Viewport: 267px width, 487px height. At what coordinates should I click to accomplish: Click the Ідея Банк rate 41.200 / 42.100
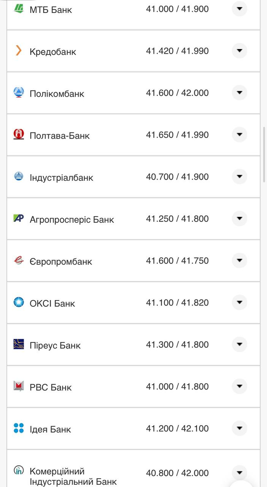coord(177,428)
